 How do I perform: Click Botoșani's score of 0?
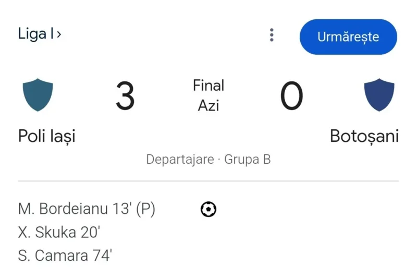click(292, 96)
